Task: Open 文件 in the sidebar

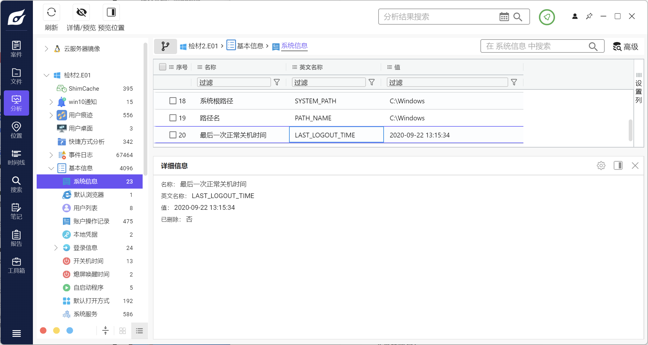Action: 16,76
